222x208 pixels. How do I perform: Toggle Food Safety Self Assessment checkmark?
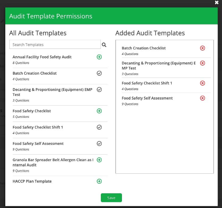pos(99,144)
